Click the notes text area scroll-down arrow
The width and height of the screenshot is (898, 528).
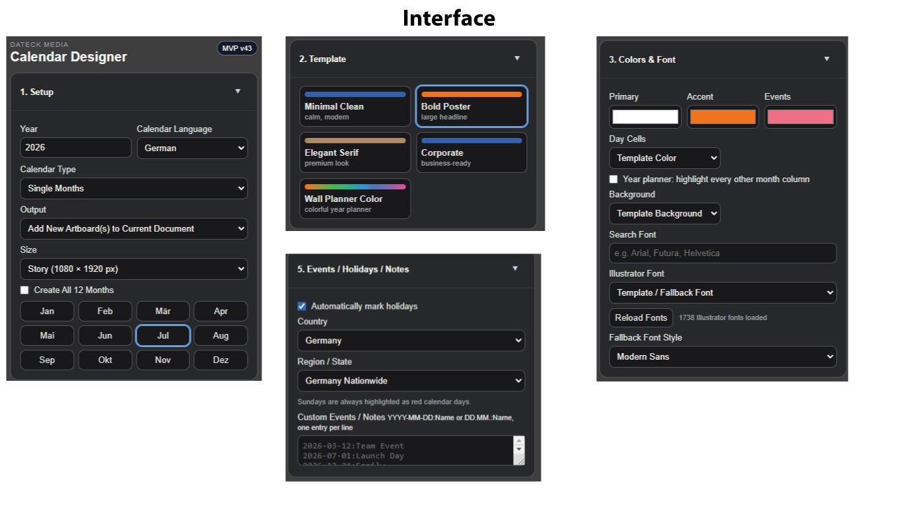(519, 449)
